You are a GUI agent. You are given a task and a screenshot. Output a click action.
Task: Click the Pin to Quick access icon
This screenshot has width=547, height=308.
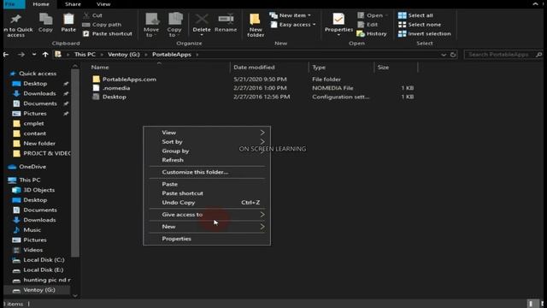tap(15, 25)
